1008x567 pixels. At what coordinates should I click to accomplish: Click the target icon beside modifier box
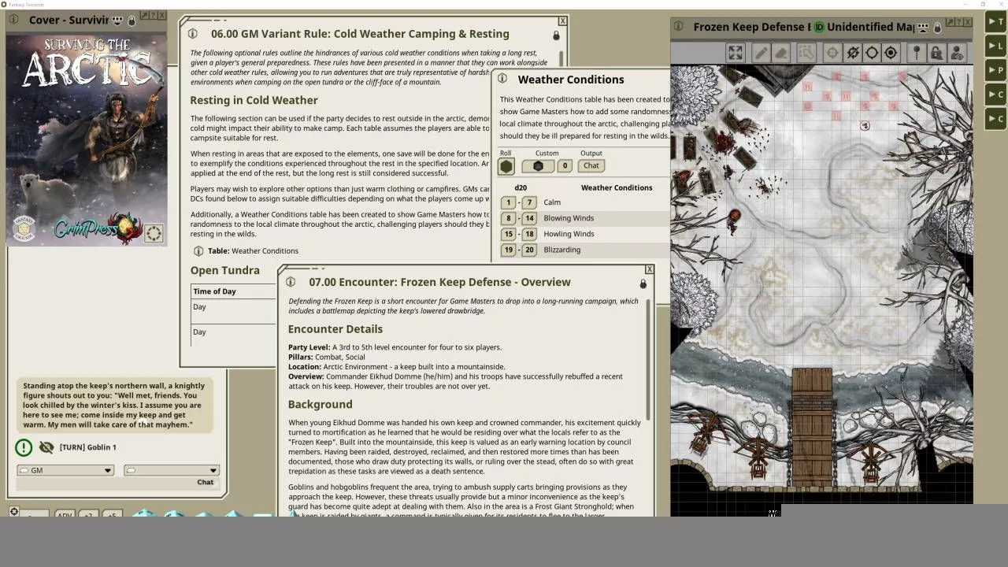click(x=14, y=512)
